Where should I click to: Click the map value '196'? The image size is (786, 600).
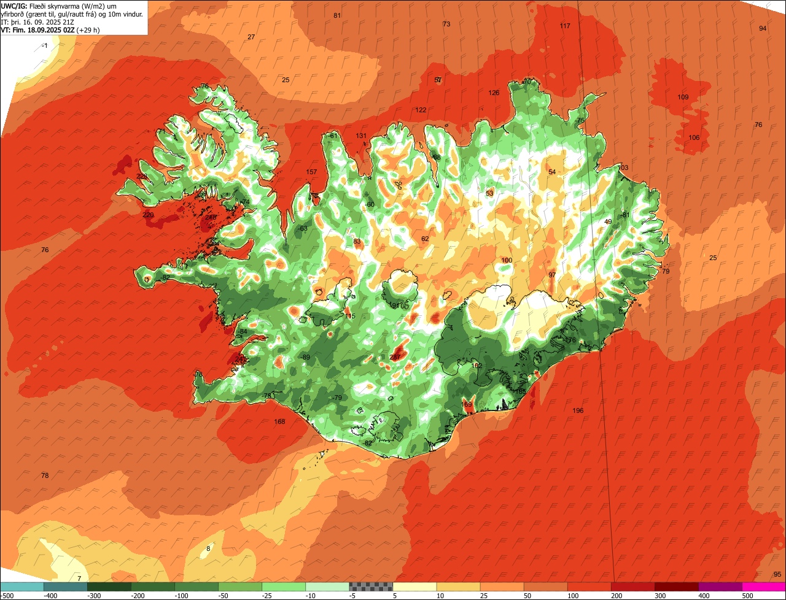coord(578,410)
